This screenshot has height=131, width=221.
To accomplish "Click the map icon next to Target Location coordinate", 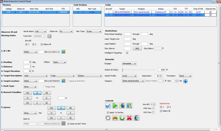I will point(64,81).
